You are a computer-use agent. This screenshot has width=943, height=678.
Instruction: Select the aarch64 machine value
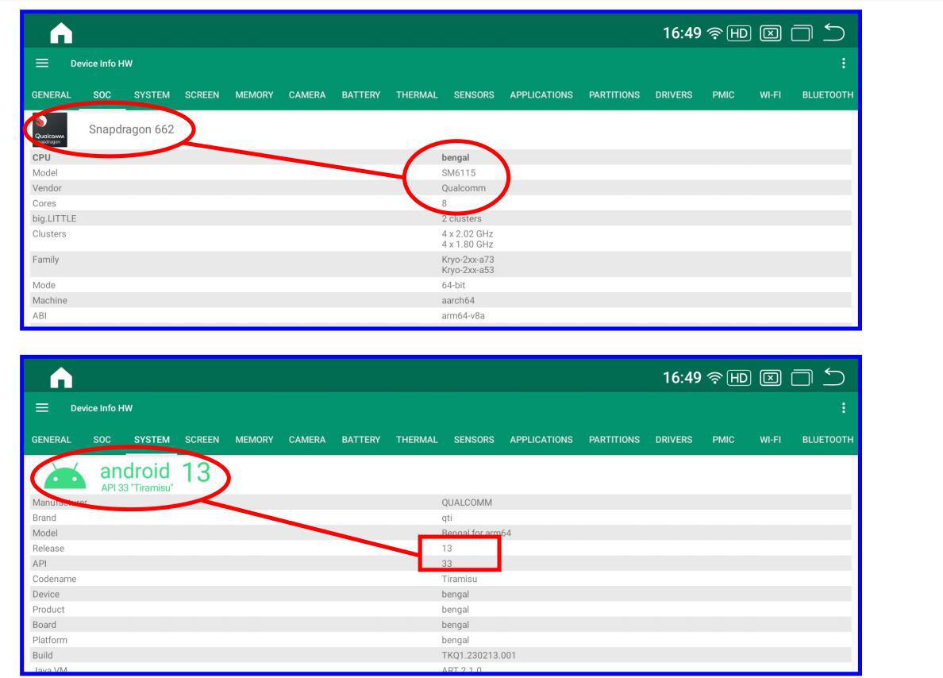pyautogui.click(x=458, y=301)
